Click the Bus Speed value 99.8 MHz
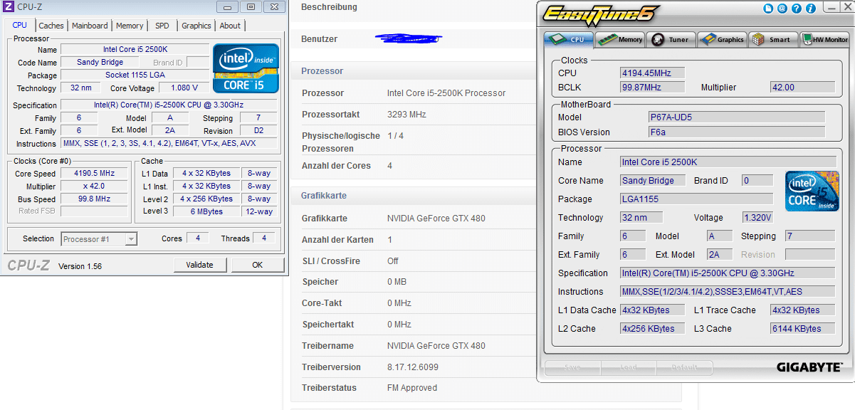The image size is (855, 410). [95, 199]
